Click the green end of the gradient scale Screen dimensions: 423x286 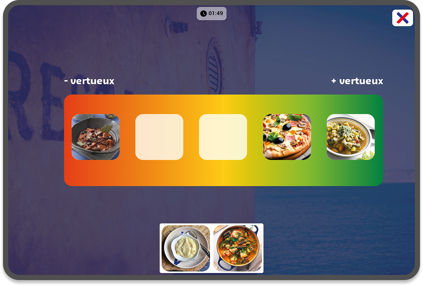tap(379, 140)
